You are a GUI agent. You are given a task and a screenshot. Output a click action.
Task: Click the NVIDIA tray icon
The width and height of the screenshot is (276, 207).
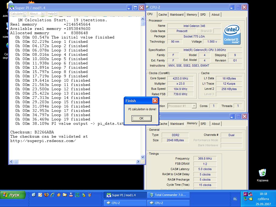coord(250,199)
